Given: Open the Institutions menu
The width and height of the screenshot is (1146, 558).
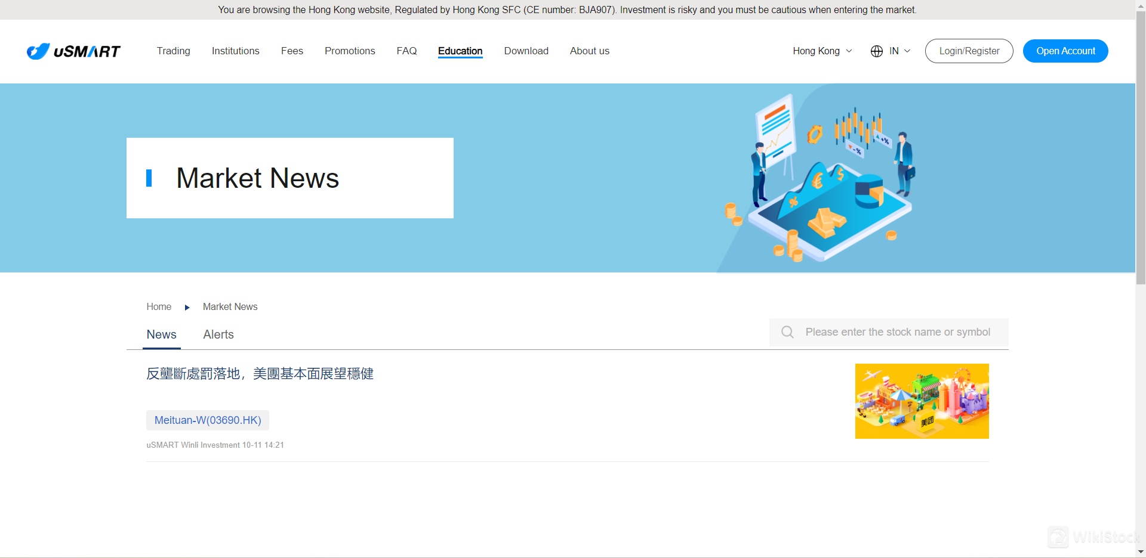Looking at the screenshot, I should tap(236, 51).
